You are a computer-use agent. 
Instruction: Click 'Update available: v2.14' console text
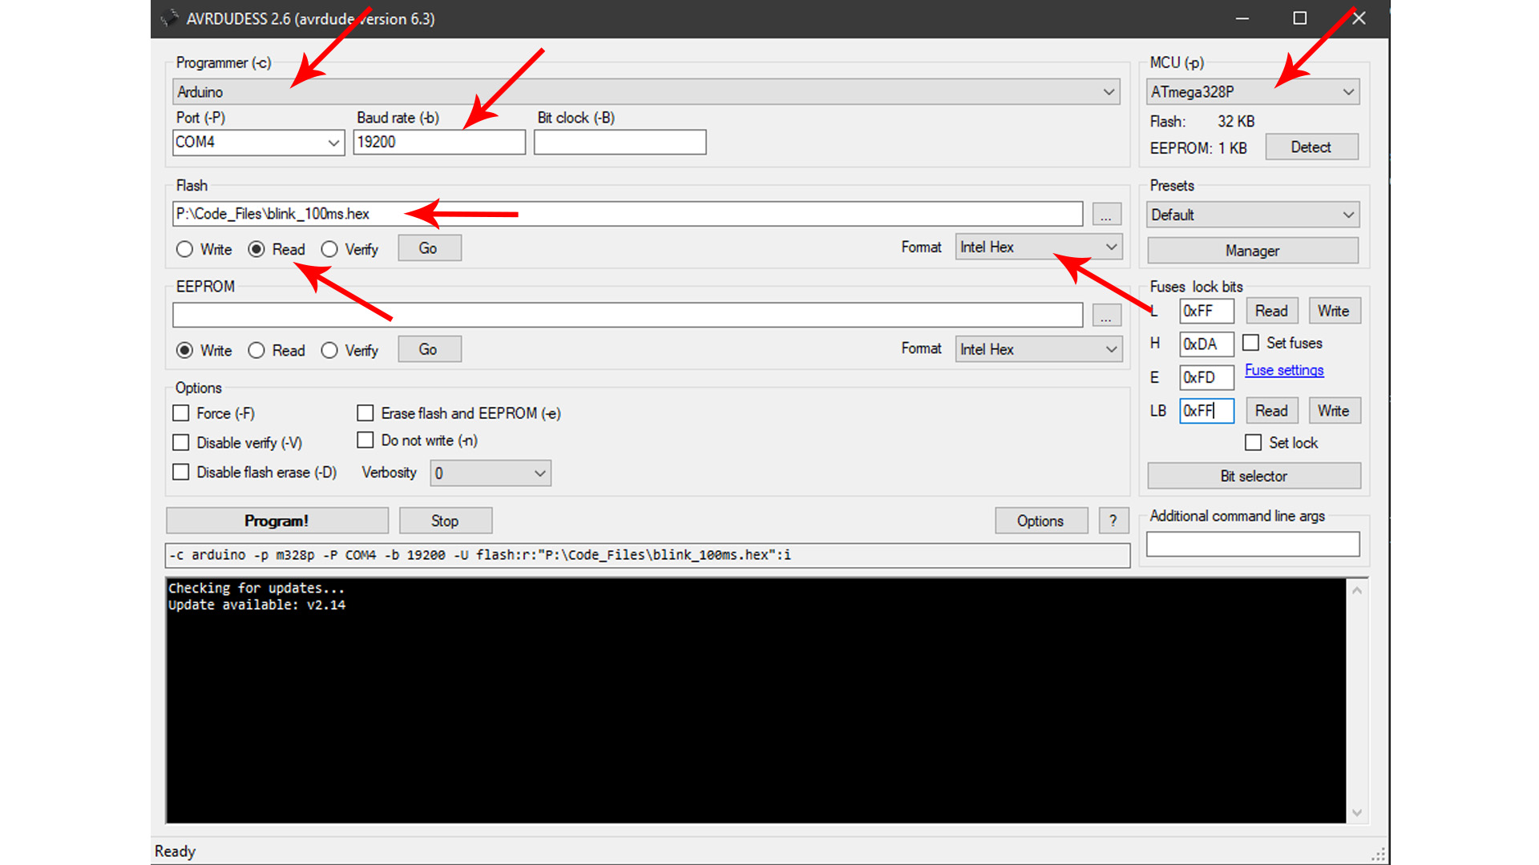click(x=256, y=605)
